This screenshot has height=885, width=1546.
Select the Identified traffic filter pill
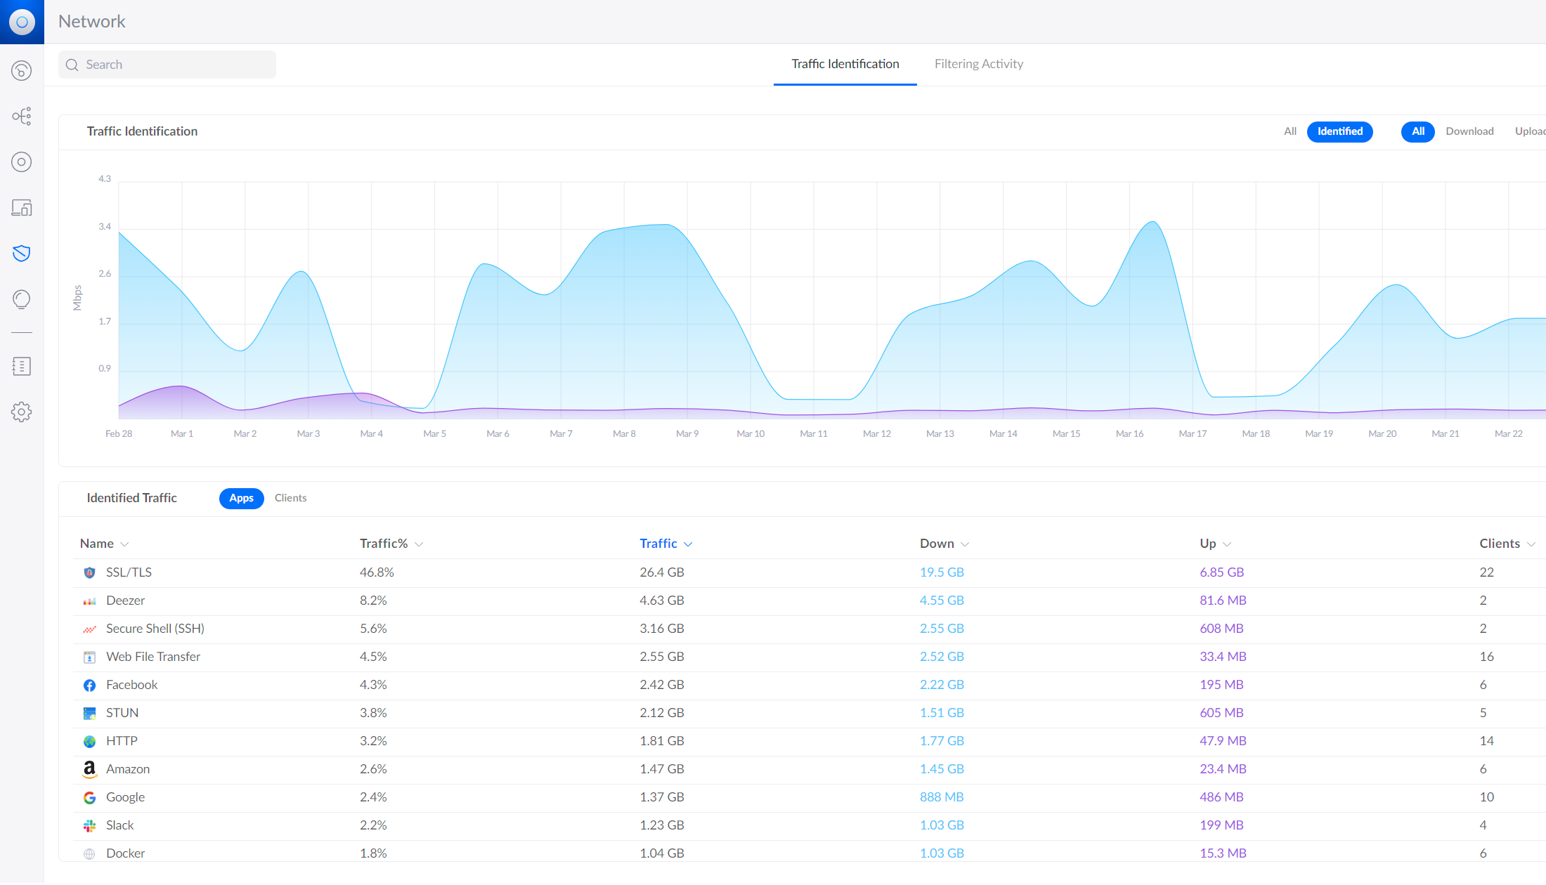pyautogui.click(x=1339, y=131)
